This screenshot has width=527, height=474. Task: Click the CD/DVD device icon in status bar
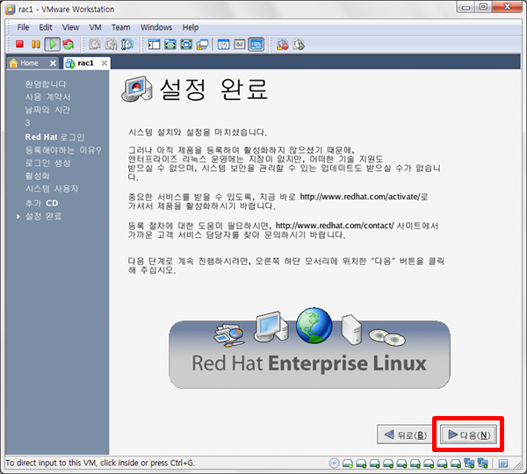(334, 463)
